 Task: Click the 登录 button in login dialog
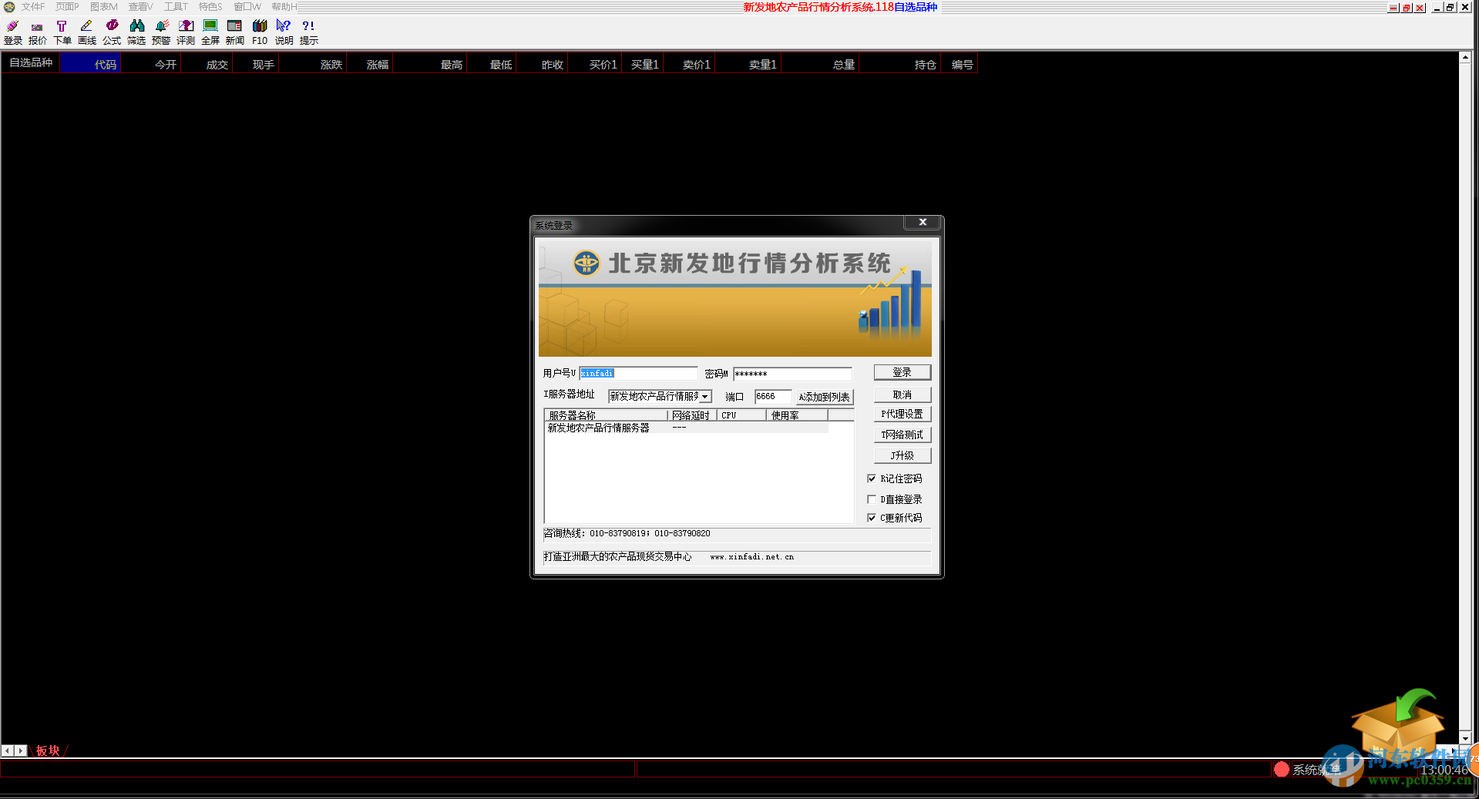point(902,372)
